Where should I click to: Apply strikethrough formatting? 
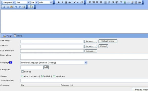pos(70,2)
